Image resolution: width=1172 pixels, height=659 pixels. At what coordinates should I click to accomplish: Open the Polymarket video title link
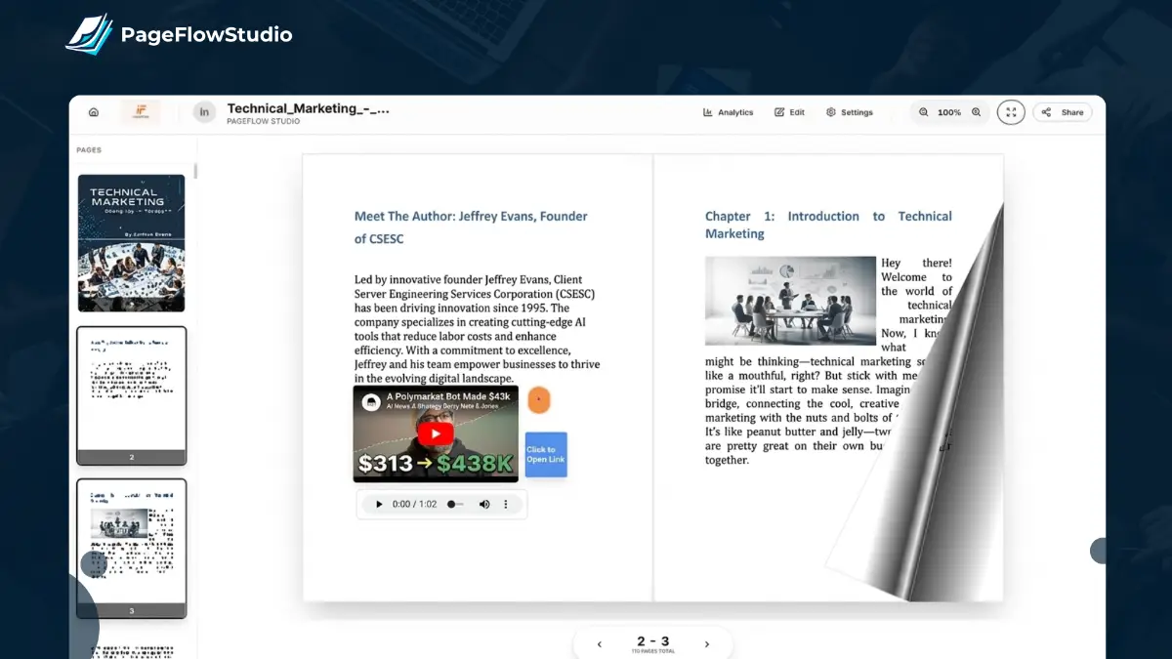(447, 396)
